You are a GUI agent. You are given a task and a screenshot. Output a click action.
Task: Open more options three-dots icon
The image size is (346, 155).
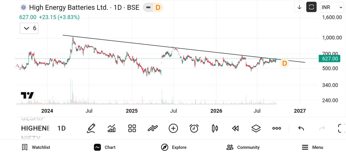coord(277,128)
